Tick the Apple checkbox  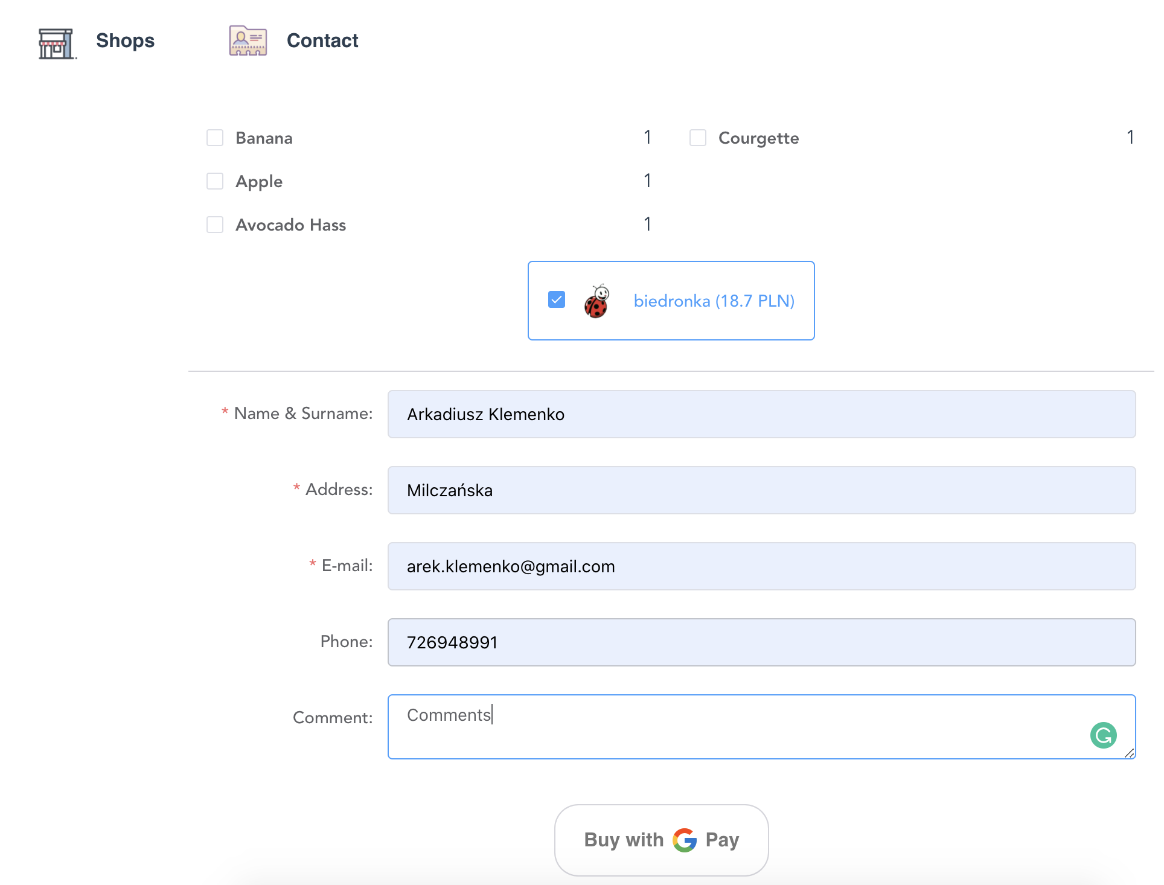tap(215, 181)
